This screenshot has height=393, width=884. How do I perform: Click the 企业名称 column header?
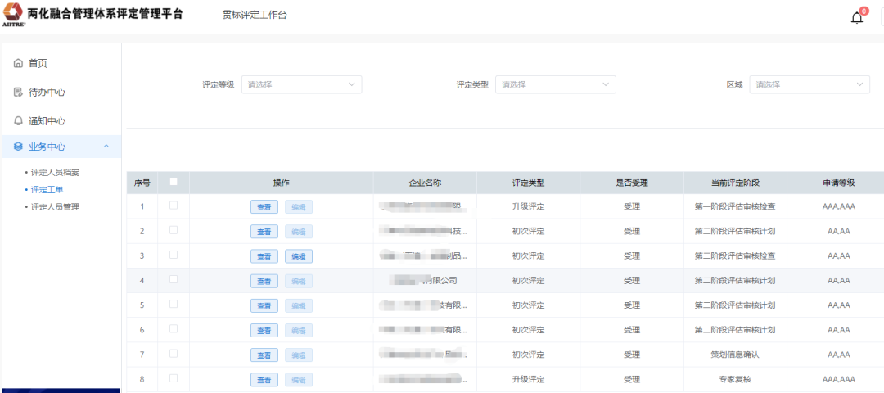point(425,183)
